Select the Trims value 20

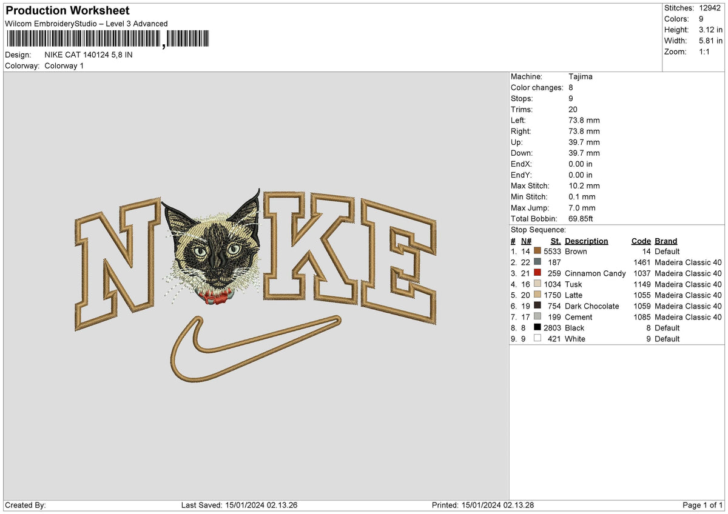573,109
